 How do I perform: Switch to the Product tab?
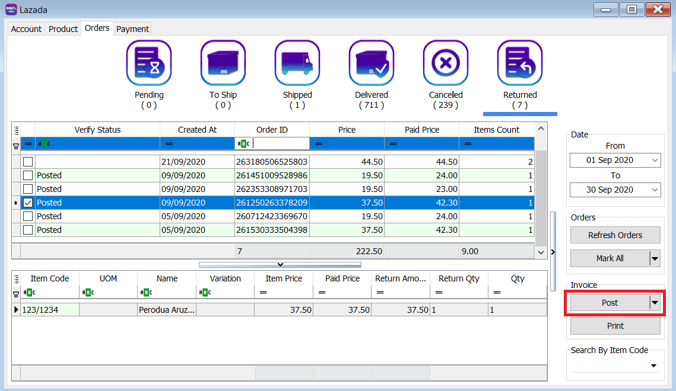[x=63, y=29]
